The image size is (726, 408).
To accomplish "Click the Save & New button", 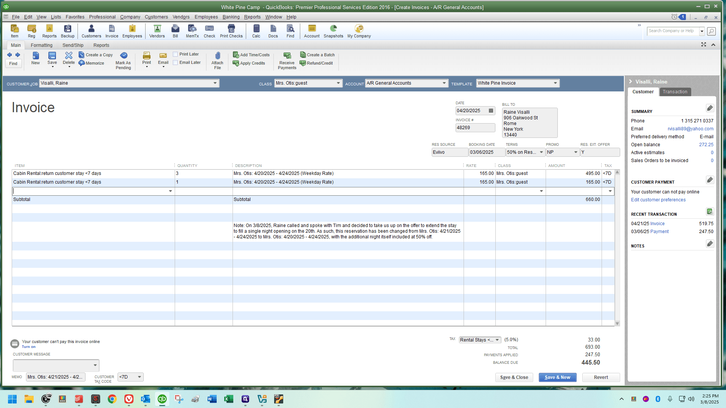I will point(557,377).
